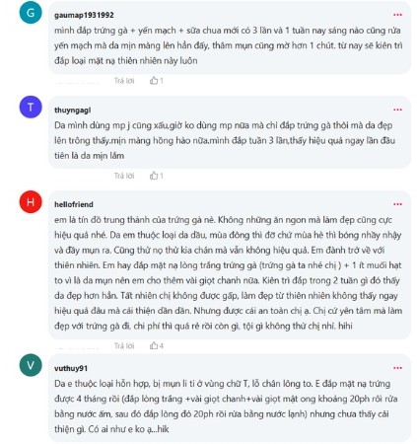Viewport: 417px width, 444px height.
Task: Click the red H avatar of hellofriend
Action: [31, 201]
